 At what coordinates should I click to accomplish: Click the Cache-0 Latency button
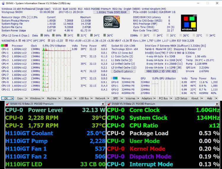[123, 71]
